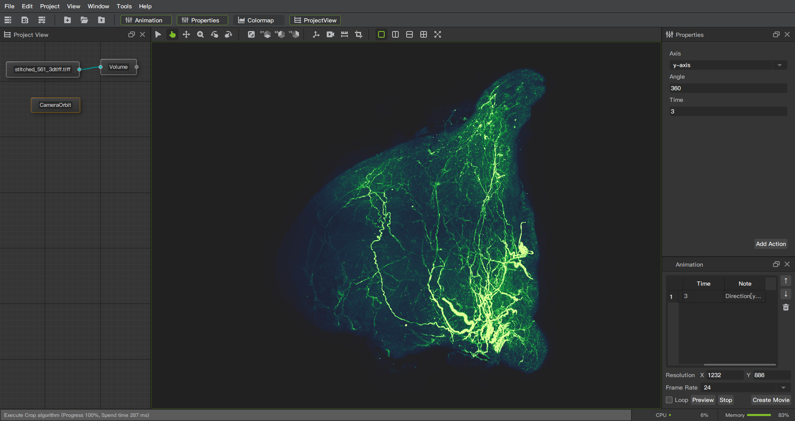Float the Project View panel
This screenshot has height=421, width=795.
(131, 35)
